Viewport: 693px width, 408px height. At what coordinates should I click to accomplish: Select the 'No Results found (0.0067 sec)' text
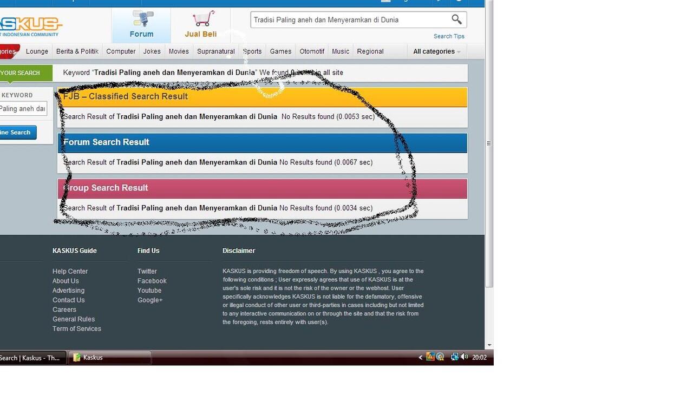coord(326,162)
